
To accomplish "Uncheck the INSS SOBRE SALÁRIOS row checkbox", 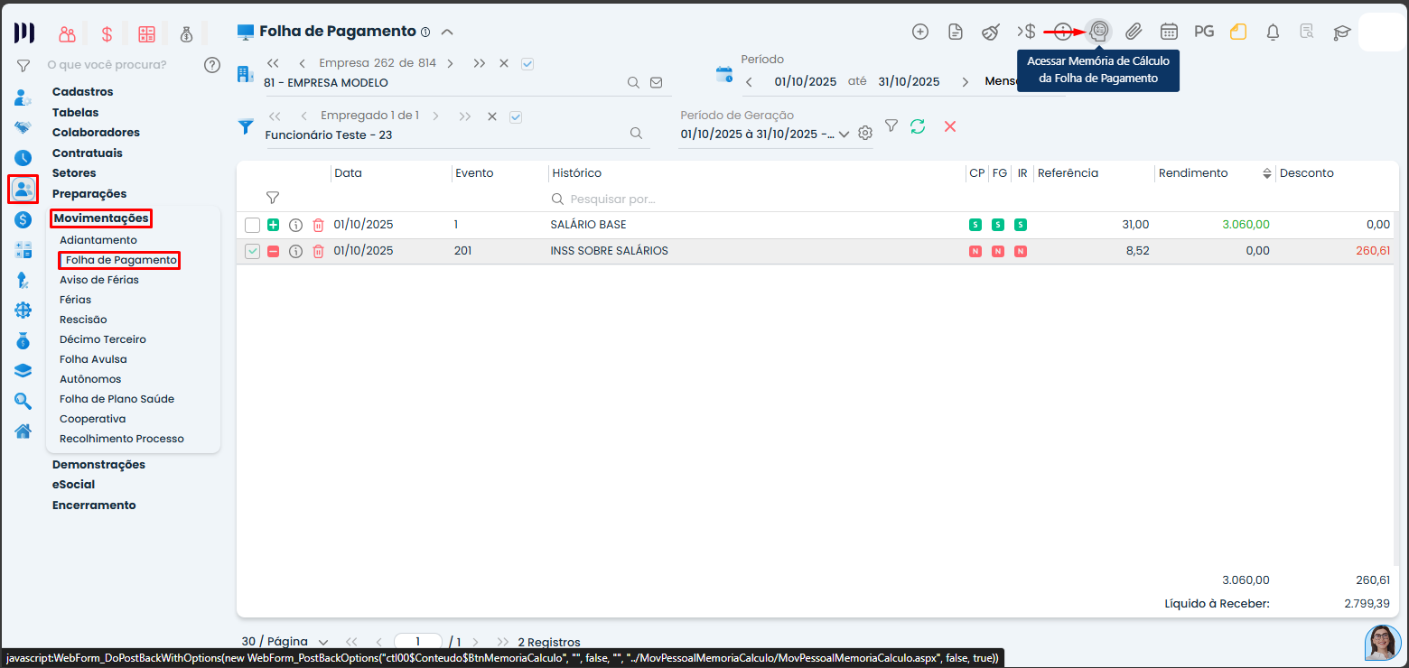I will click(252, 251).
